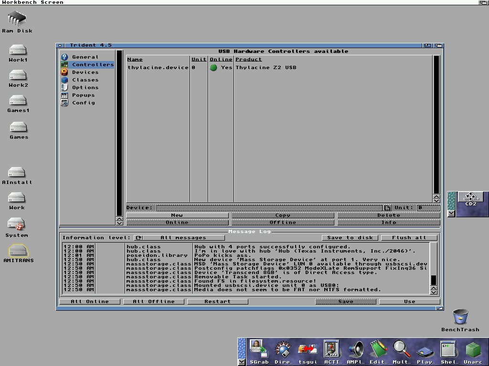This screenshot has width=489, height=366.
Task: Click the controllers list scroll-up arrow
Action: pos(436,197)
